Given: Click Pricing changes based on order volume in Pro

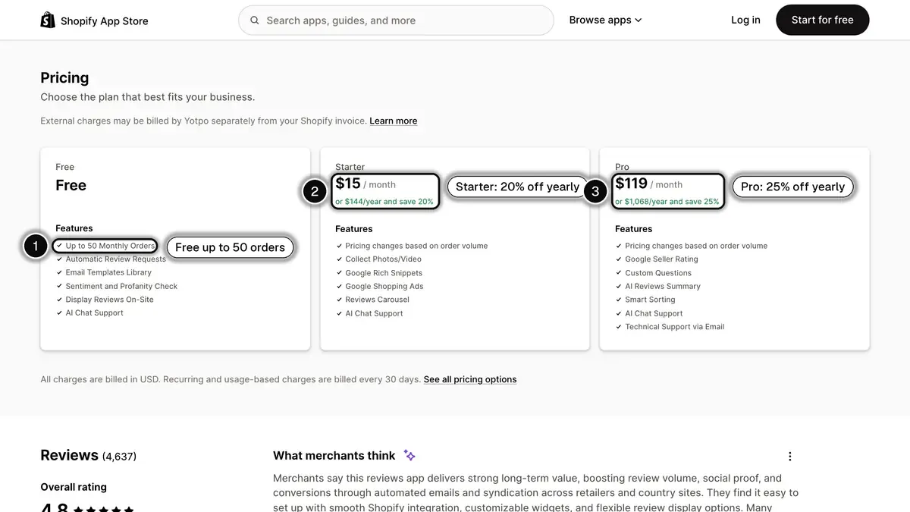Looking at the screenshot, I should (696, 246).
